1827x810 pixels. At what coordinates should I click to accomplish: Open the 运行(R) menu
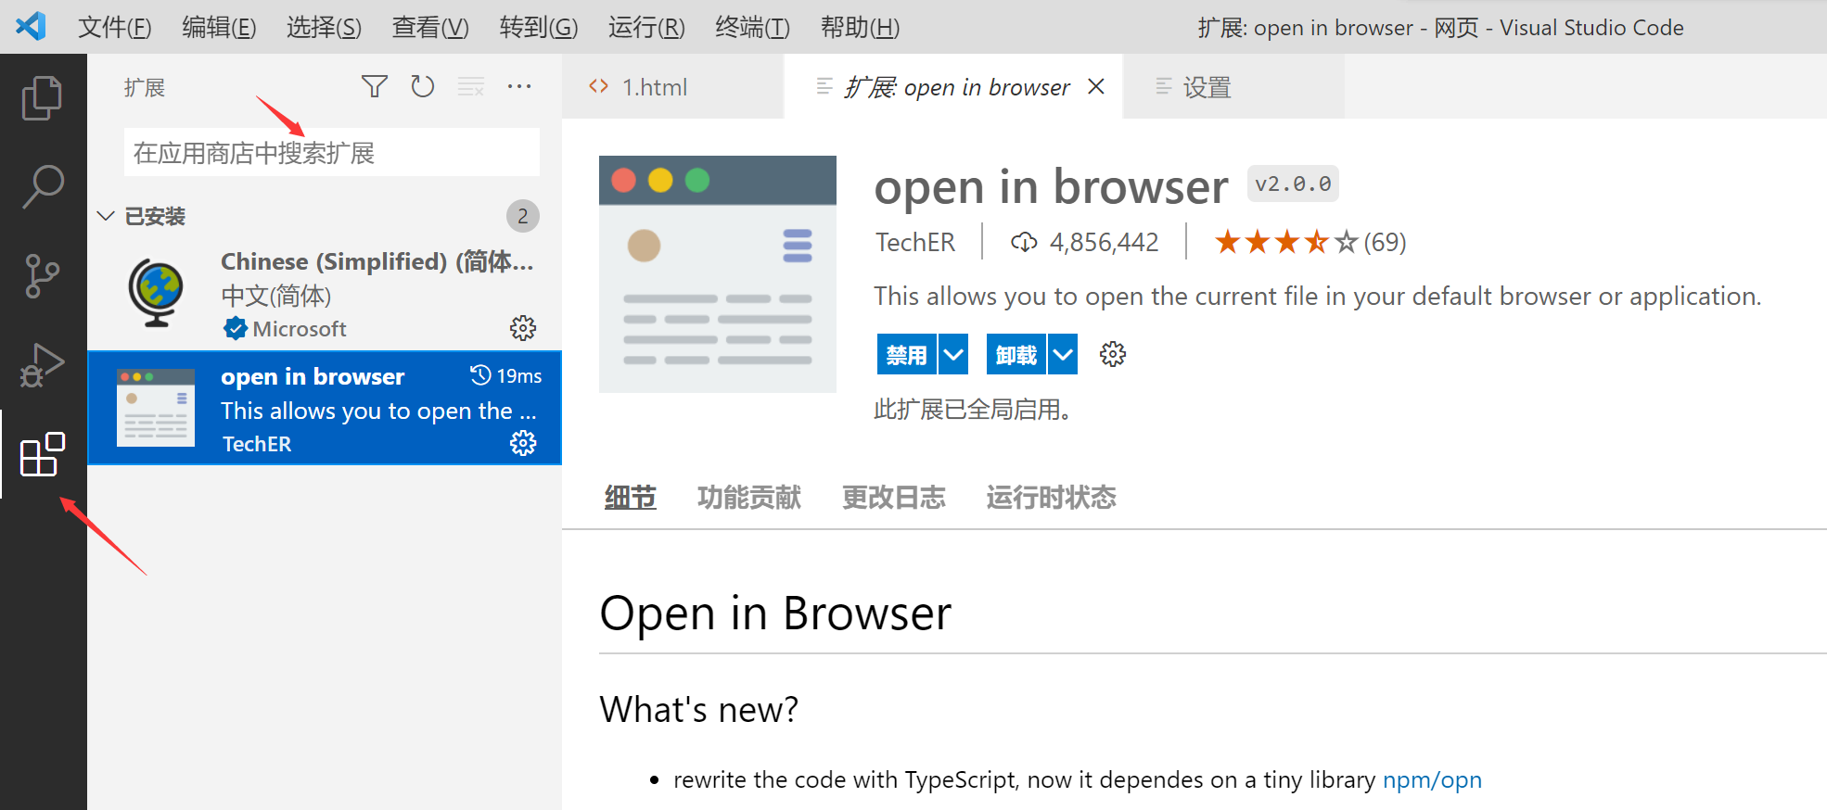(x=646, y=28)
